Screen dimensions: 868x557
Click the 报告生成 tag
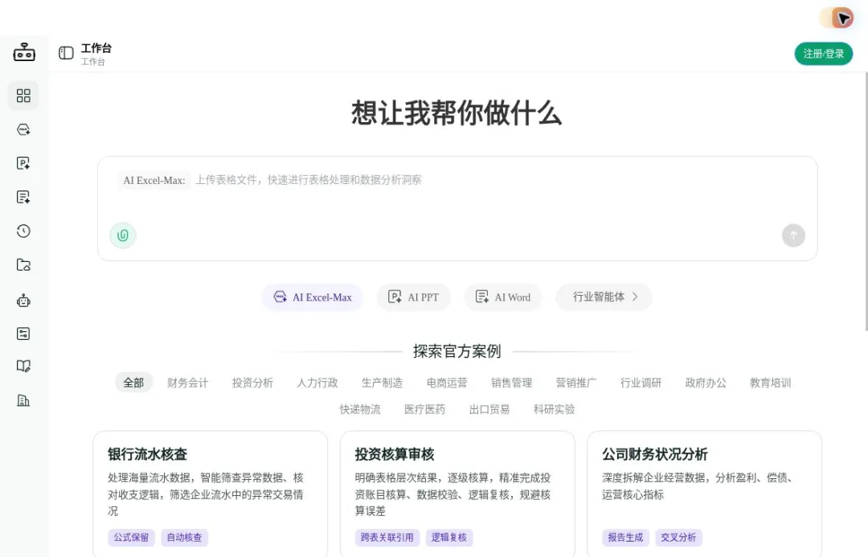625,537
